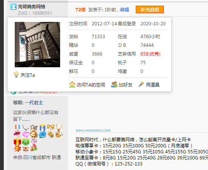Click the DB value 74444

tap(147, 45)
